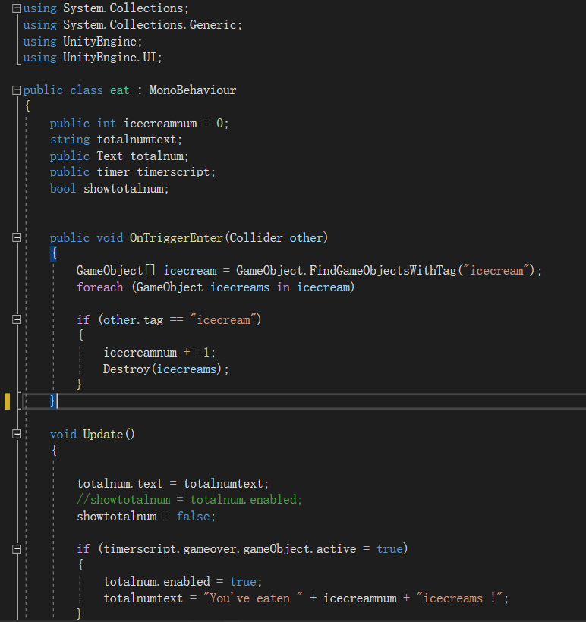Click 'timerscript.gameover.gameObject.active' expression
The image size is (586, 622).
pyautogui.click(x=229, y=549)
